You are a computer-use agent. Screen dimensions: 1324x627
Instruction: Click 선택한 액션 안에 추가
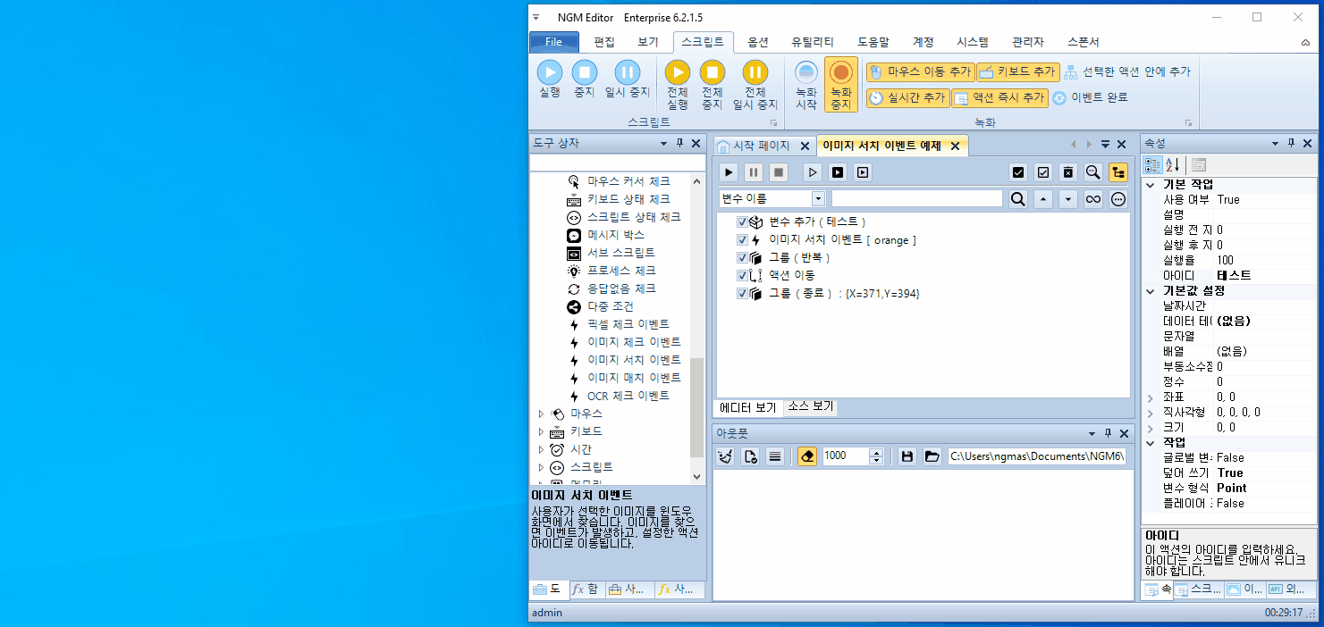tap(1127, 71)
